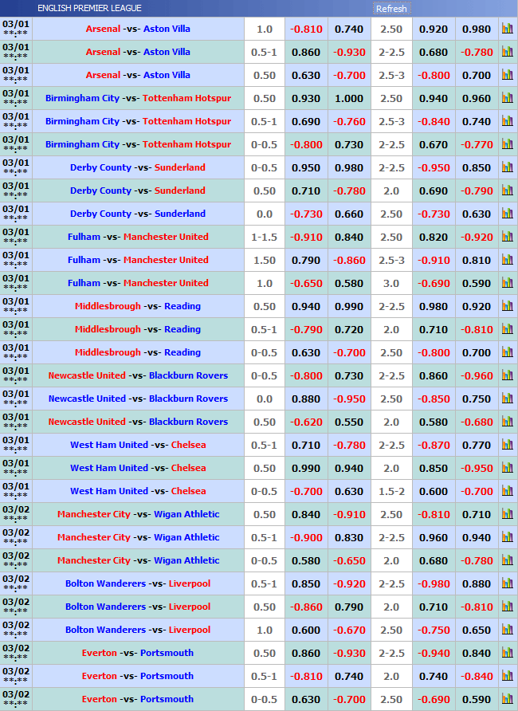Select odds -0.980 in Bolton Wanderers 0.5-1 row
Viewport: 518px width, 711px height.
coord(434,584)
